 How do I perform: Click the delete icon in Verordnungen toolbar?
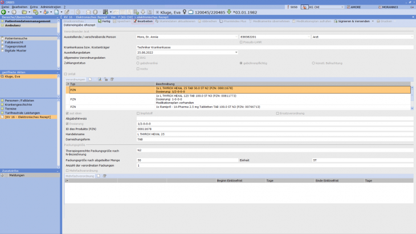112,79
